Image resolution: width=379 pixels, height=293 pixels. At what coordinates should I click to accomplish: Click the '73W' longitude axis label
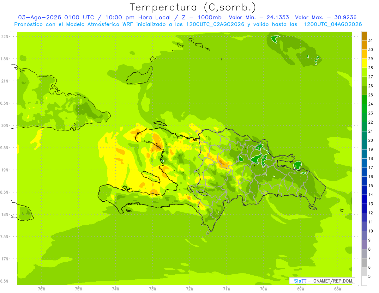[153, 289]
